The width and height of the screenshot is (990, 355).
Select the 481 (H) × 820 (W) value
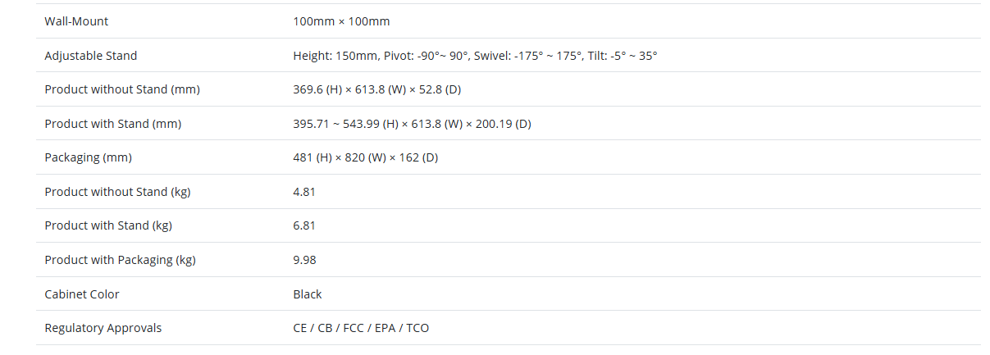coord(365,157)
